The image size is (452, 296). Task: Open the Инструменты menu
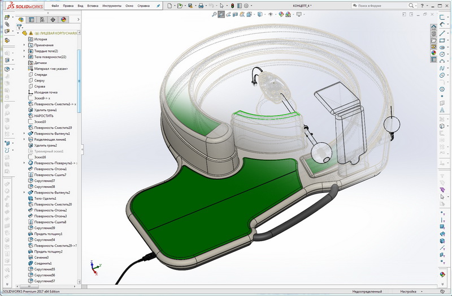tap(112, 6)
